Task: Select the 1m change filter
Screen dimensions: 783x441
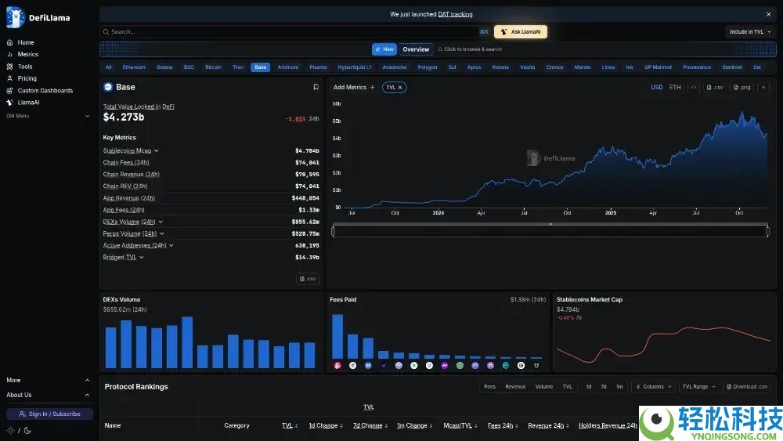Action: 619,387
